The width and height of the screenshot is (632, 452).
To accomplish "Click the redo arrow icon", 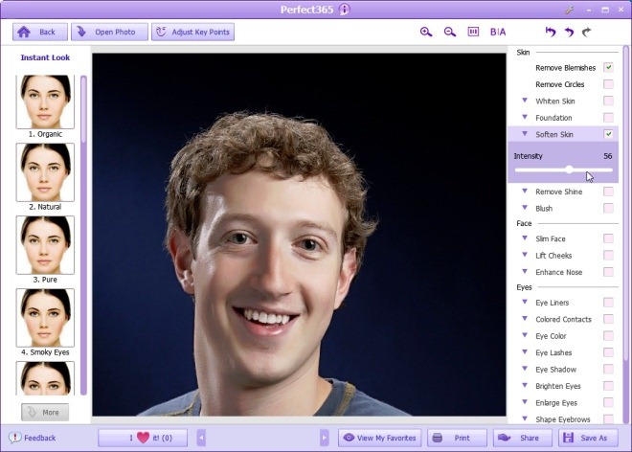I will click(586, 32).
